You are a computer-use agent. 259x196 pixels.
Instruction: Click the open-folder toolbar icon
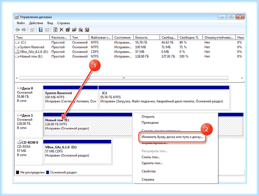(x=74, y=30)
